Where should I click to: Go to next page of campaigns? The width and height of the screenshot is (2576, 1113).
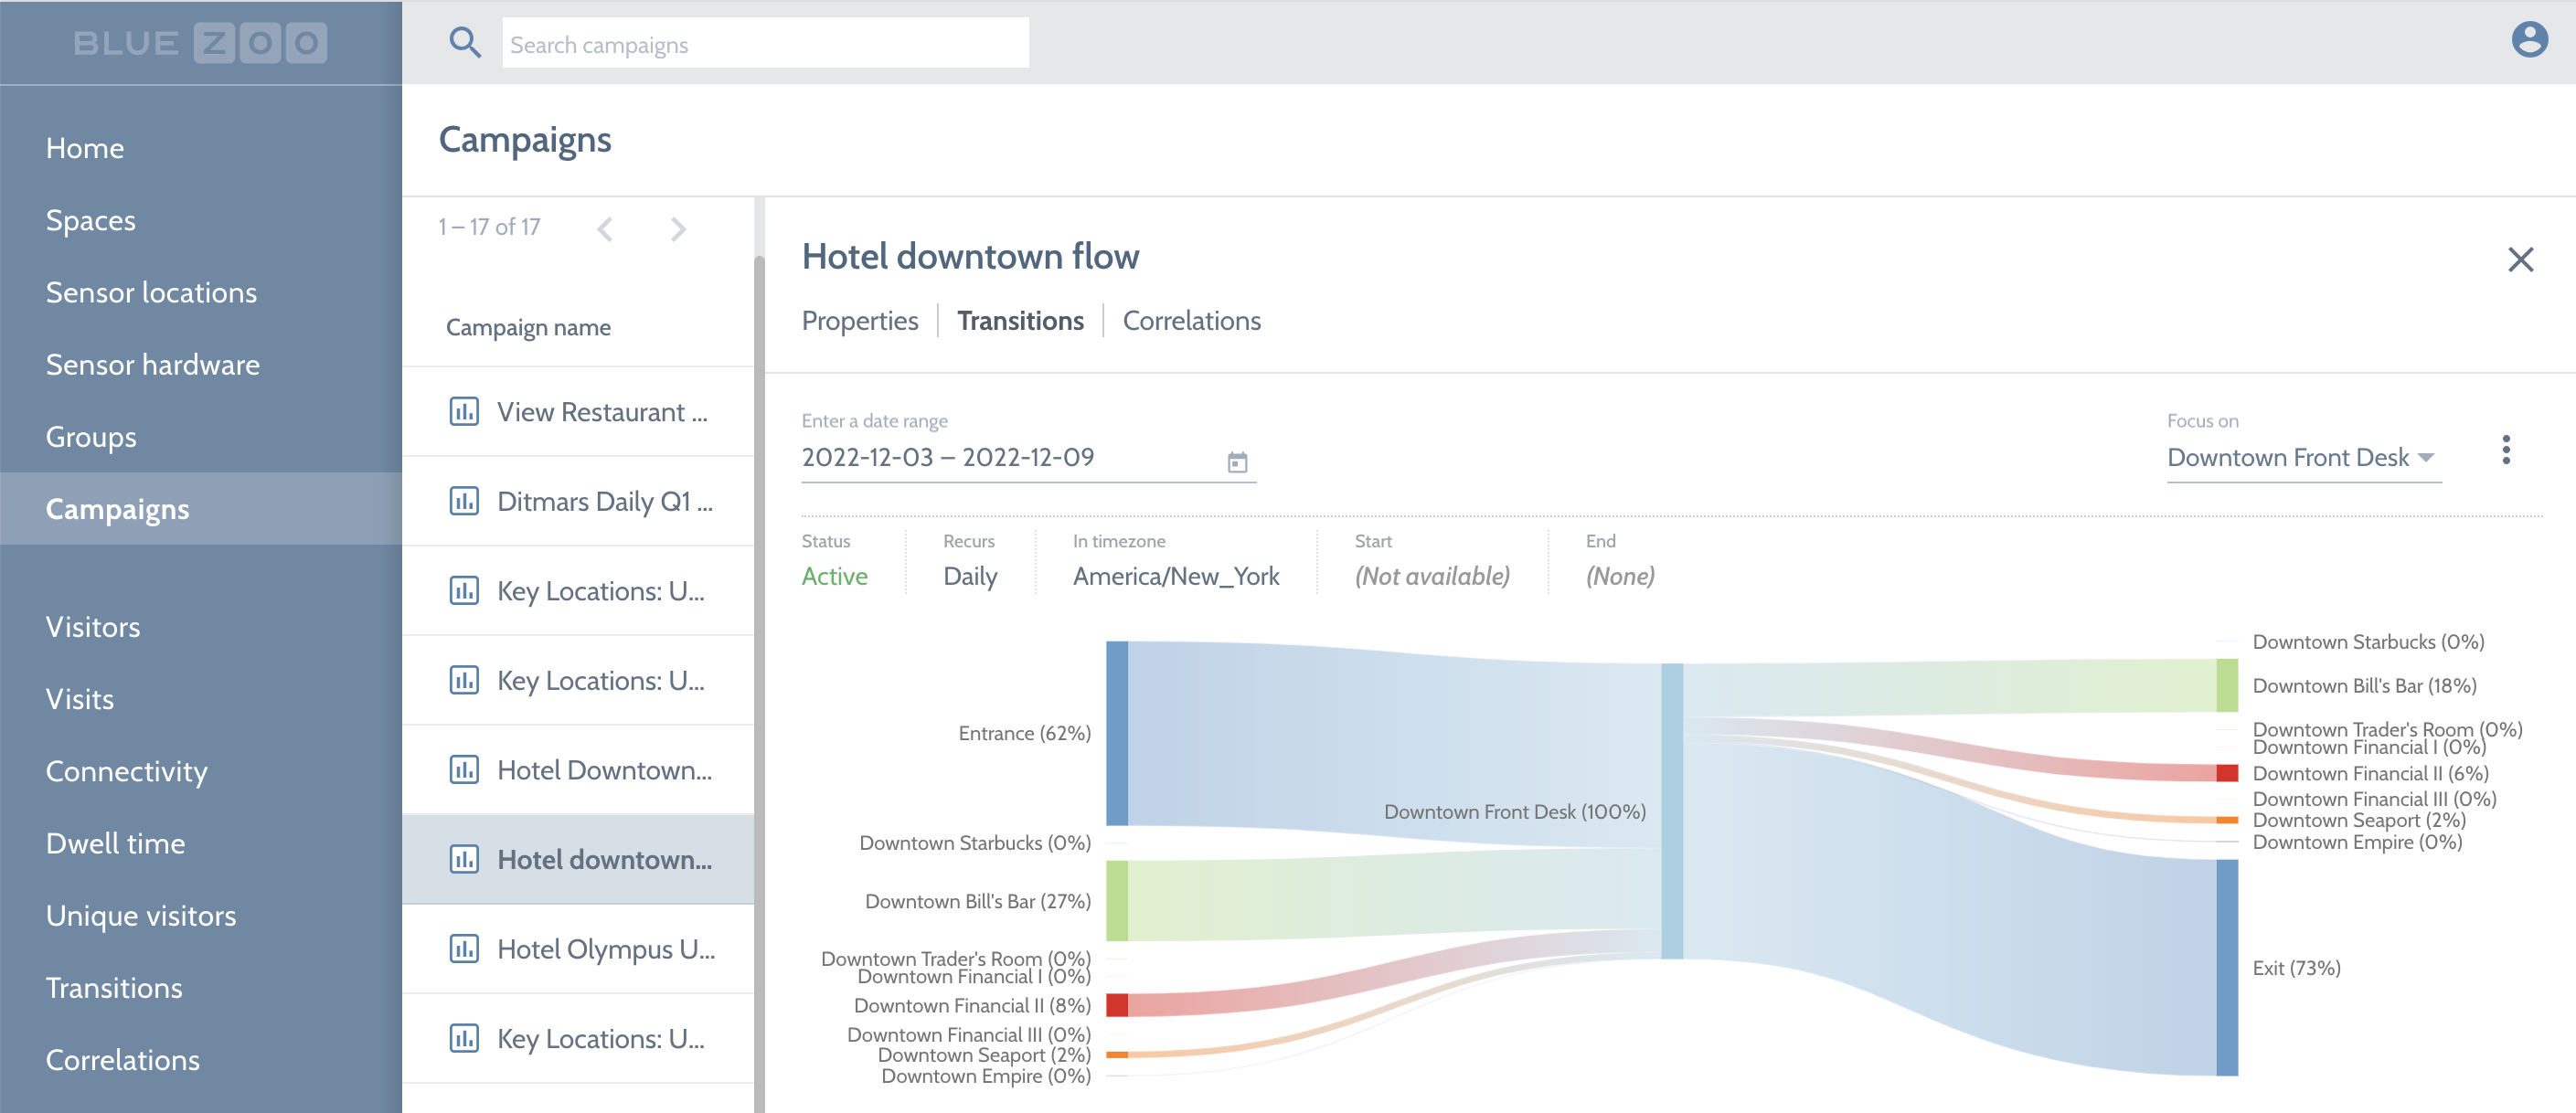tap(678, 229)
